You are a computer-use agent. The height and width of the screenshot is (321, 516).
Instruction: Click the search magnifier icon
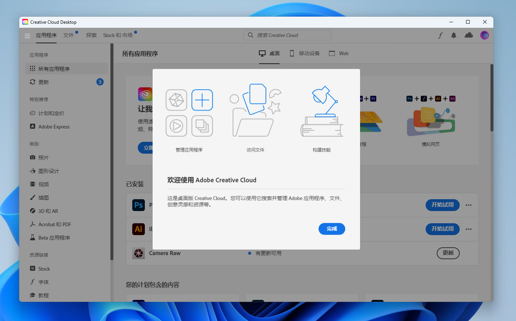coord(251,35)
